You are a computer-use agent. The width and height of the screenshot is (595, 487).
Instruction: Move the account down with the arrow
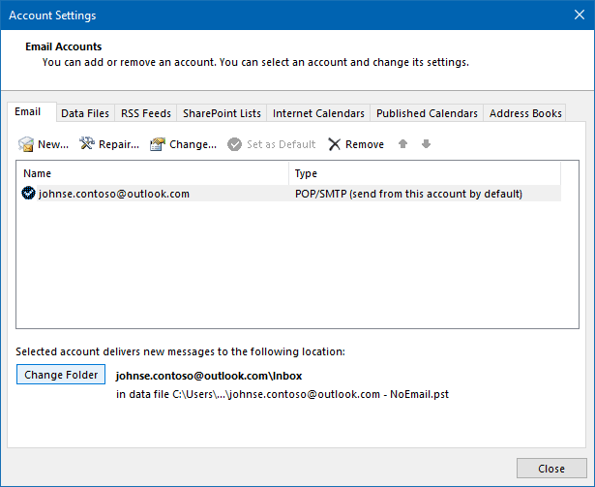click(426, 144)
